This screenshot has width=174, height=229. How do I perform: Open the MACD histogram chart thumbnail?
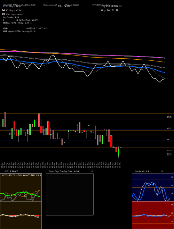pyautogui.click(x=21, y=215)
